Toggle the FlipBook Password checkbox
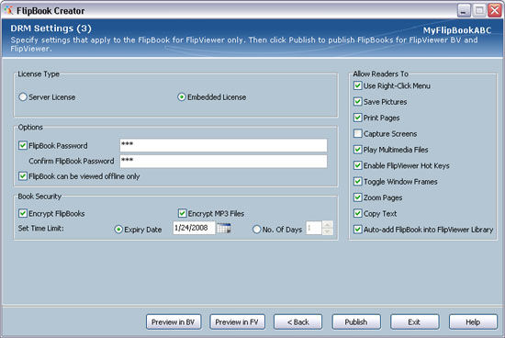This screenshot has width=505, height=338. coord(23,145)
